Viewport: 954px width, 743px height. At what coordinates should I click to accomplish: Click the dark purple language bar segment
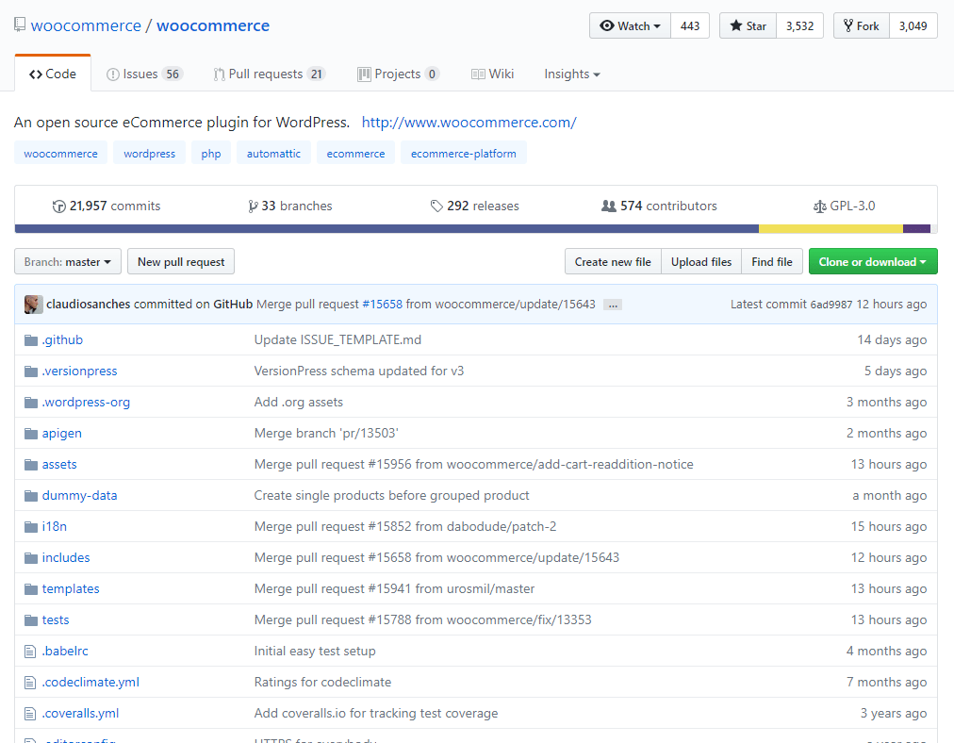tap(916, 229)
